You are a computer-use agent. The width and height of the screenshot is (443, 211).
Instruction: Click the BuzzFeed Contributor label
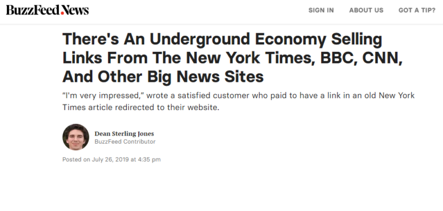(x=125, y=141)
